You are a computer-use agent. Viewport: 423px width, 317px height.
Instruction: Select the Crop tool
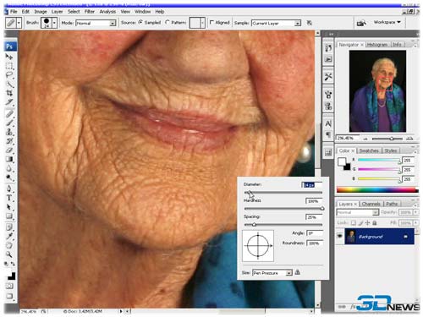[x=9, y=93]
